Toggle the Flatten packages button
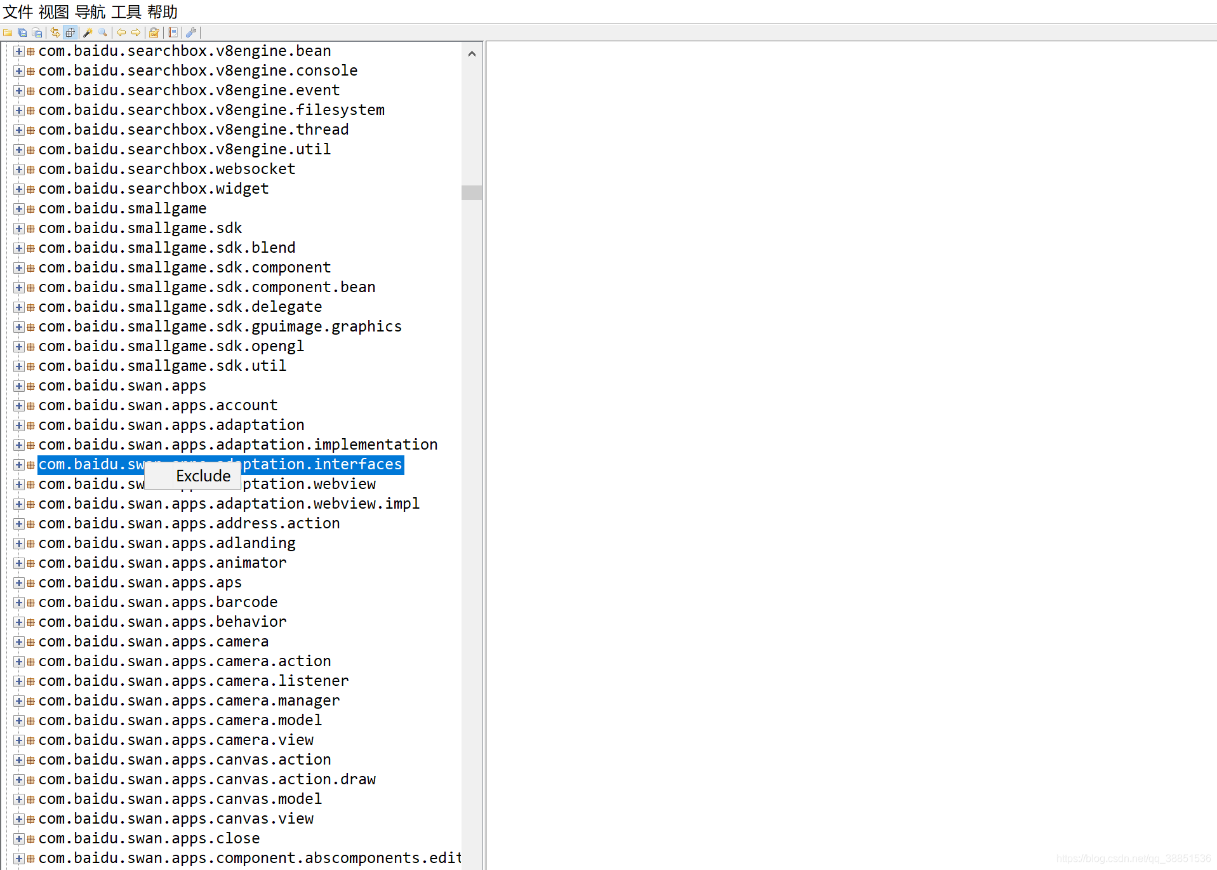This screenshot has width=1217, height=870. 70,32
